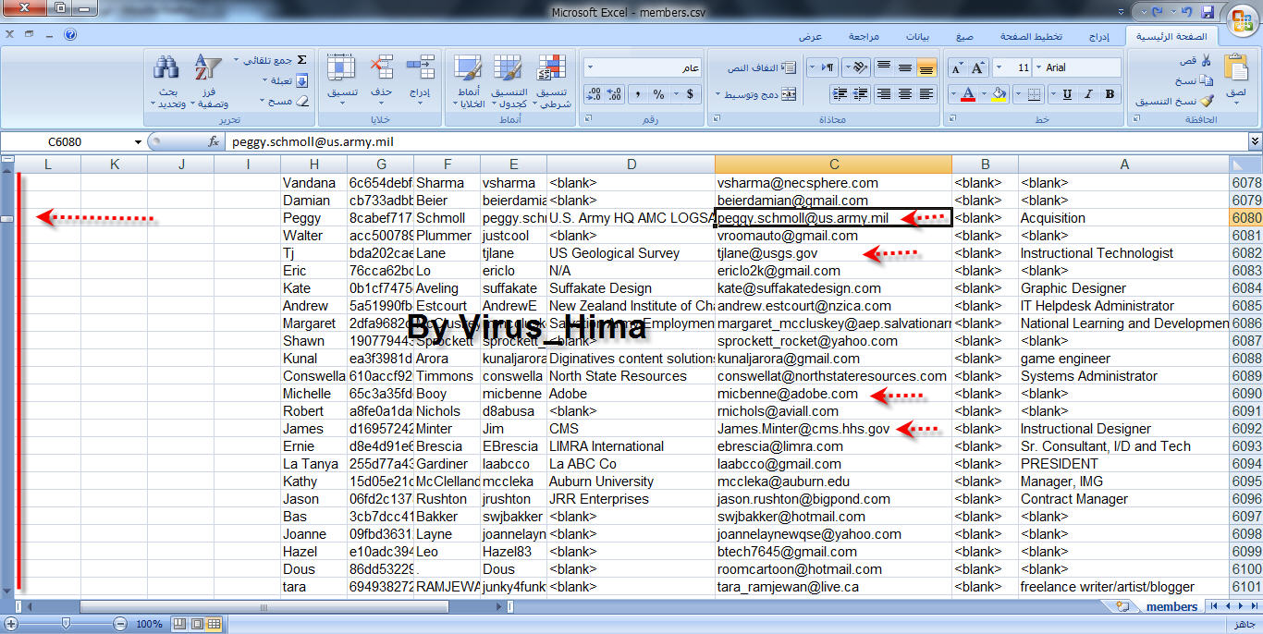The width and height of the screenshot is (1263, 634).
Task: Open the Page Layout ribbon tab
Action: point(1030,37)
